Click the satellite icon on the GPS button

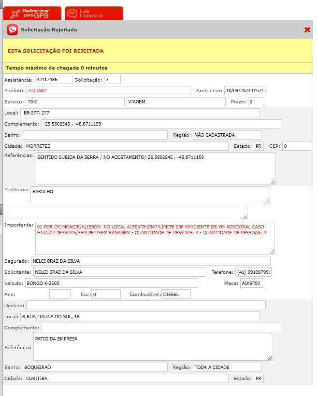click(15, 14)
